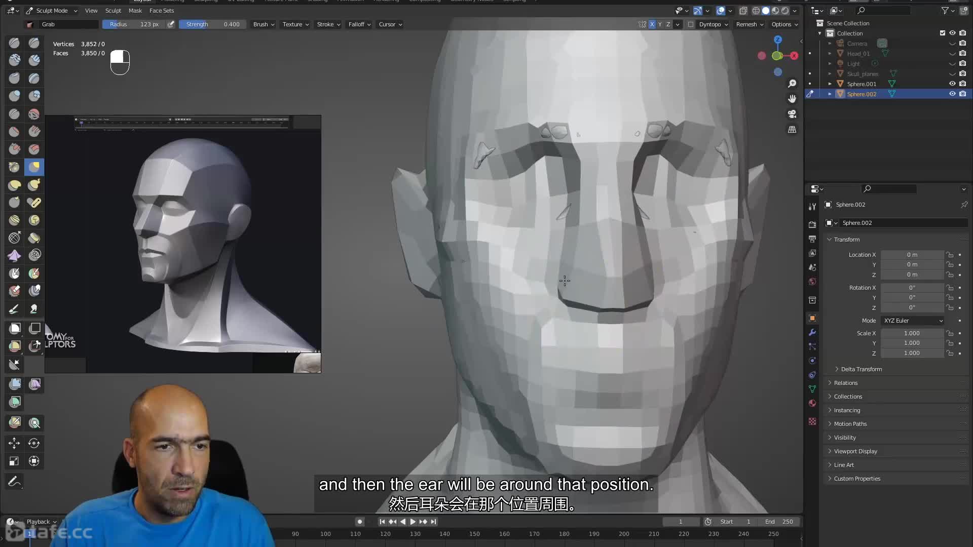Select the Annotate tool
Viewport: 973px width, 547px height.
tap(14, 481)
